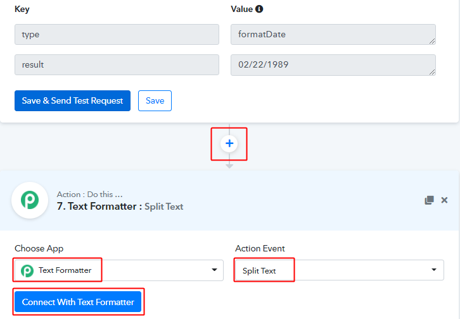
Task: Click the step title '7. Text Formatter'
Action: [96, 207]
